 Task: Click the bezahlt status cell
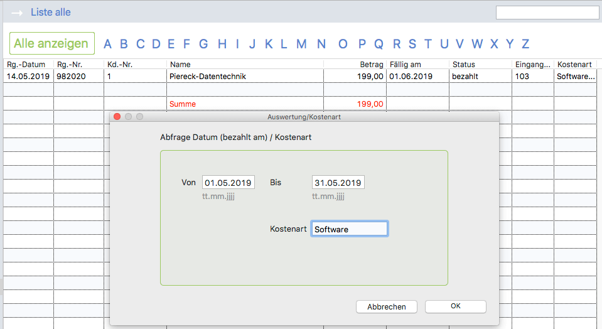(480, 77)
